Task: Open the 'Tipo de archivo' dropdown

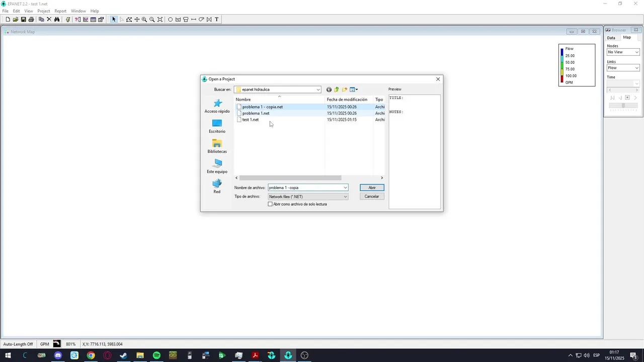Action: 345,197
